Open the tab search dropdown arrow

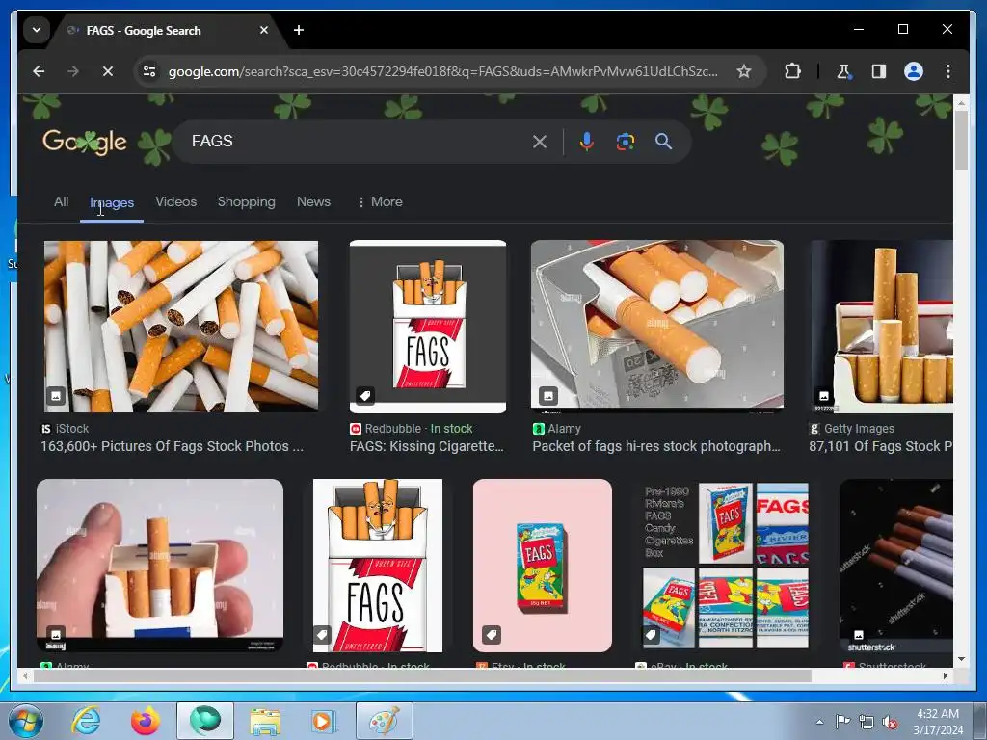[37, 30]
